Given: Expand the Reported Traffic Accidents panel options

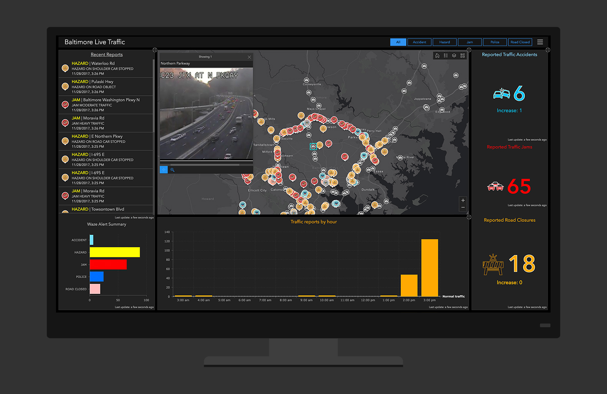Looking at the screenshot, I should tap(547, 50).
